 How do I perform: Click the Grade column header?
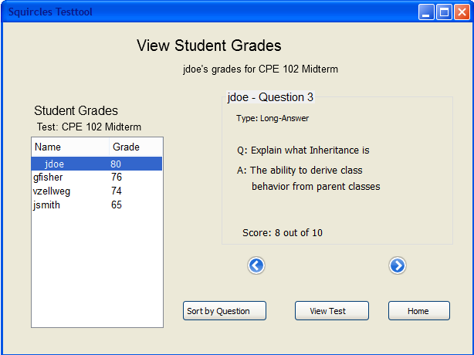coord(126,147)
